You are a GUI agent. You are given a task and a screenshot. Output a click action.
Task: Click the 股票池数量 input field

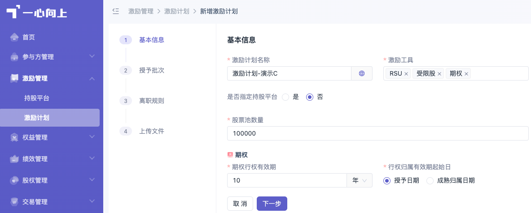point(377,133)
